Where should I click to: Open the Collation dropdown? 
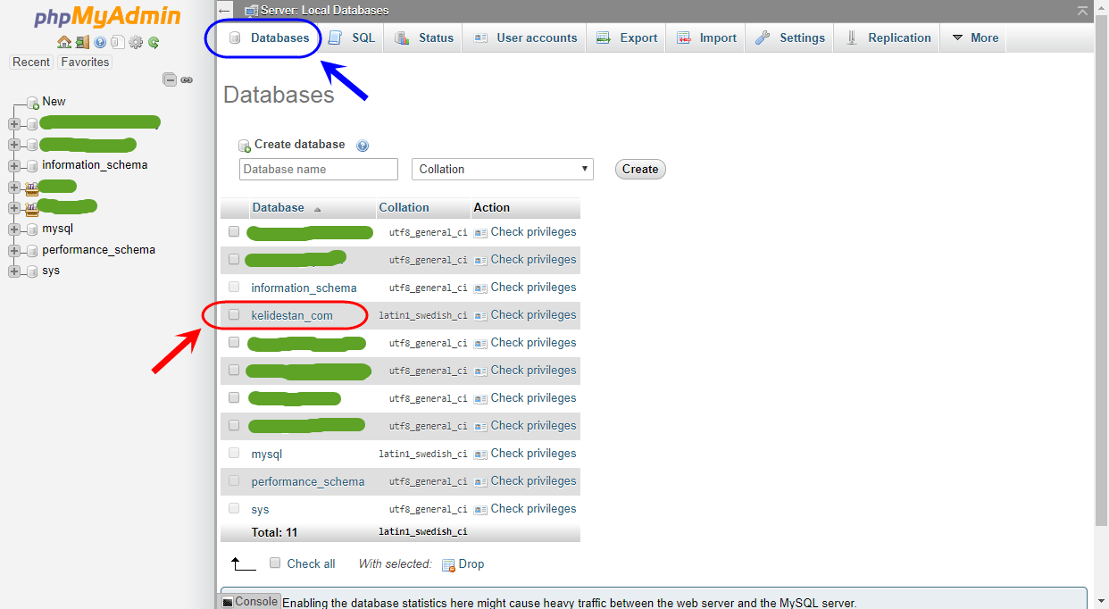(503, 169)
